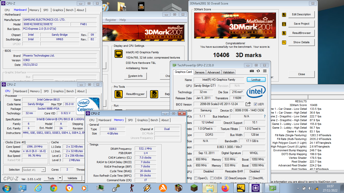Switch to the CPU-Z taskbar icon
344x193 pixels.
point(256,188)
